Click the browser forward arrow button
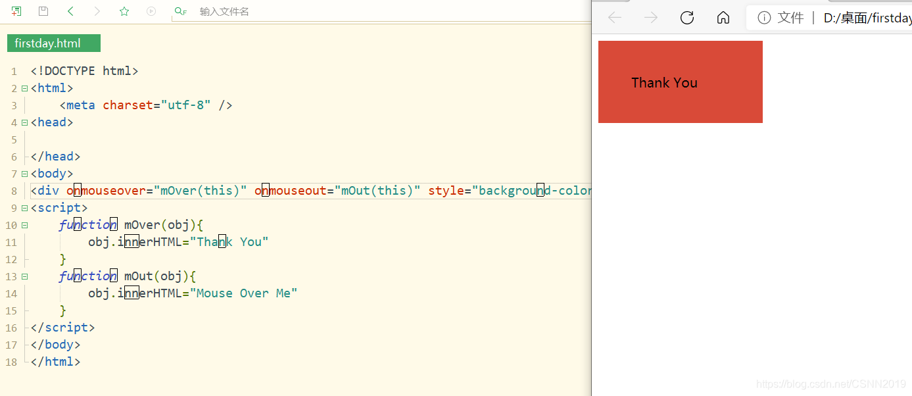 [x=651, y=18]
